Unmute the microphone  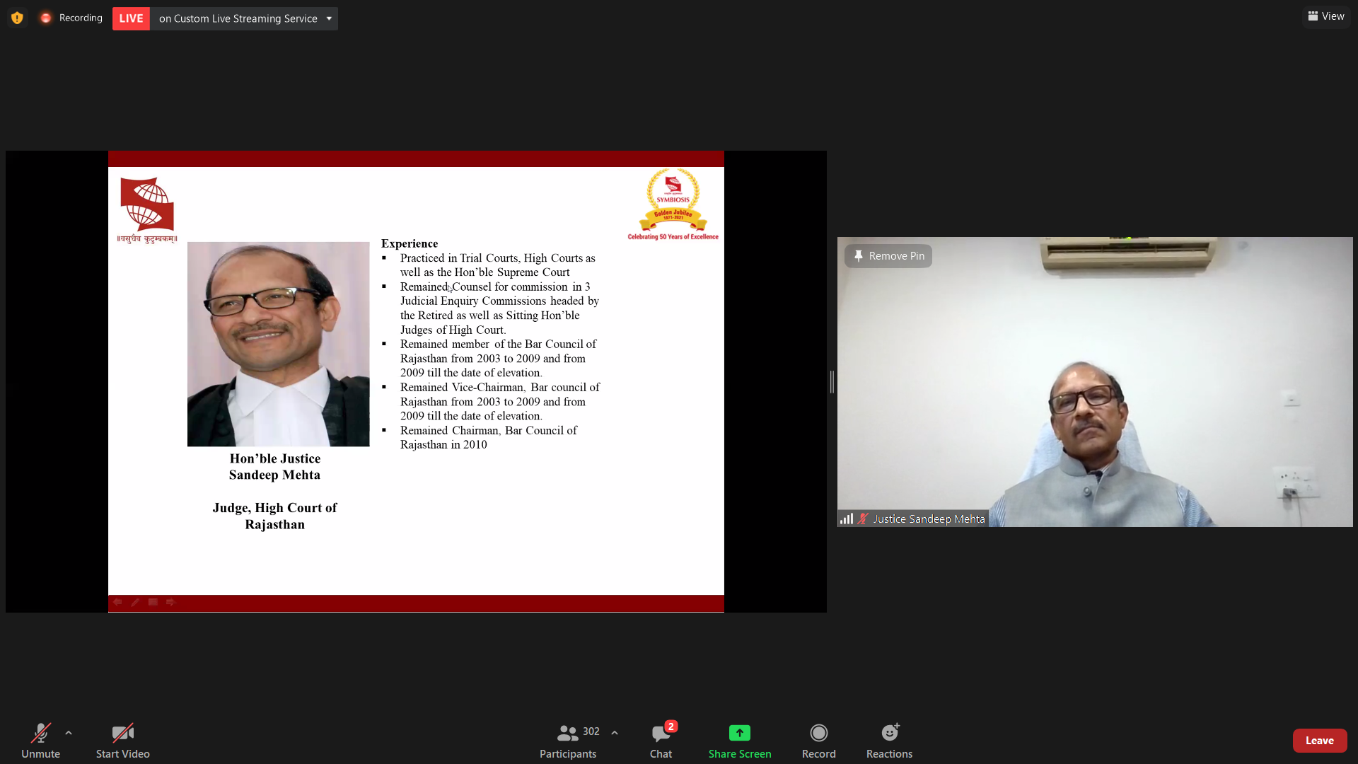[x=40, y=740]
